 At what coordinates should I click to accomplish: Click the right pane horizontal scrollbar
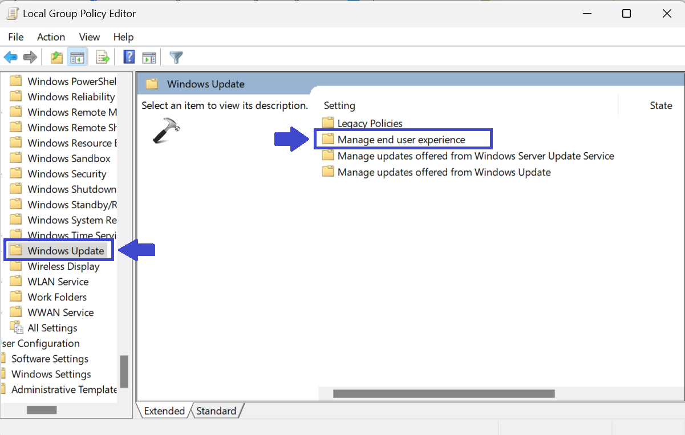coord(443,393)
